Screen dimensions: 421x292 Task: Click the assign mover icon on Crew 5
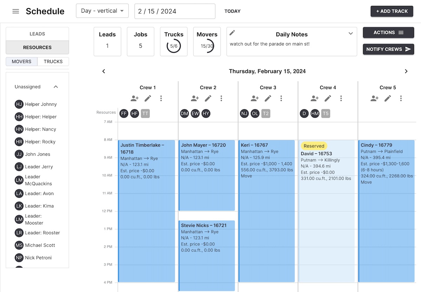(x=374, y=98)
